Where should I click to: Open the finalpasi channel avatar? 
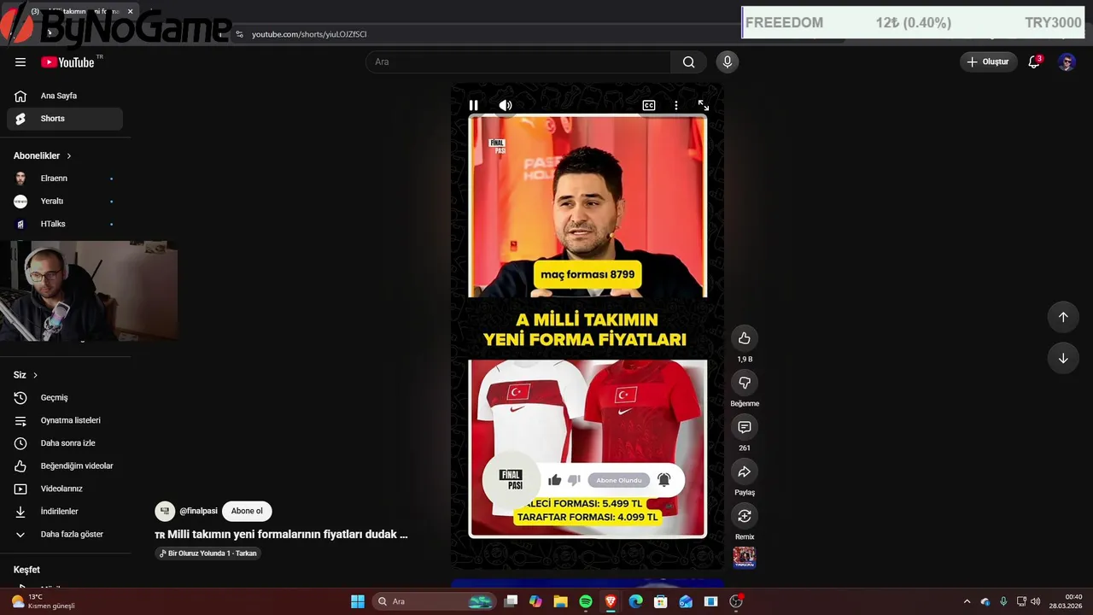[x=165, y=511]
